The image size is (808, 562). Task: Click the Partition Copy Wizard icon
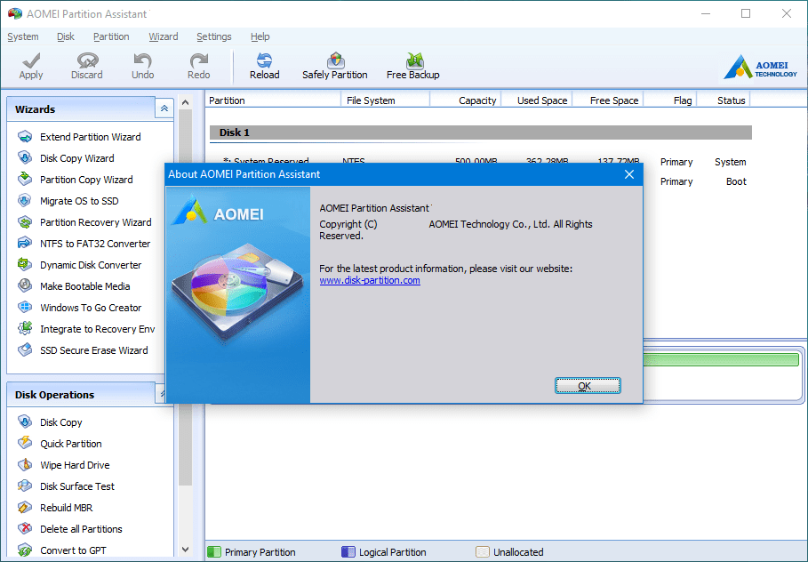(x=25, y=179)
